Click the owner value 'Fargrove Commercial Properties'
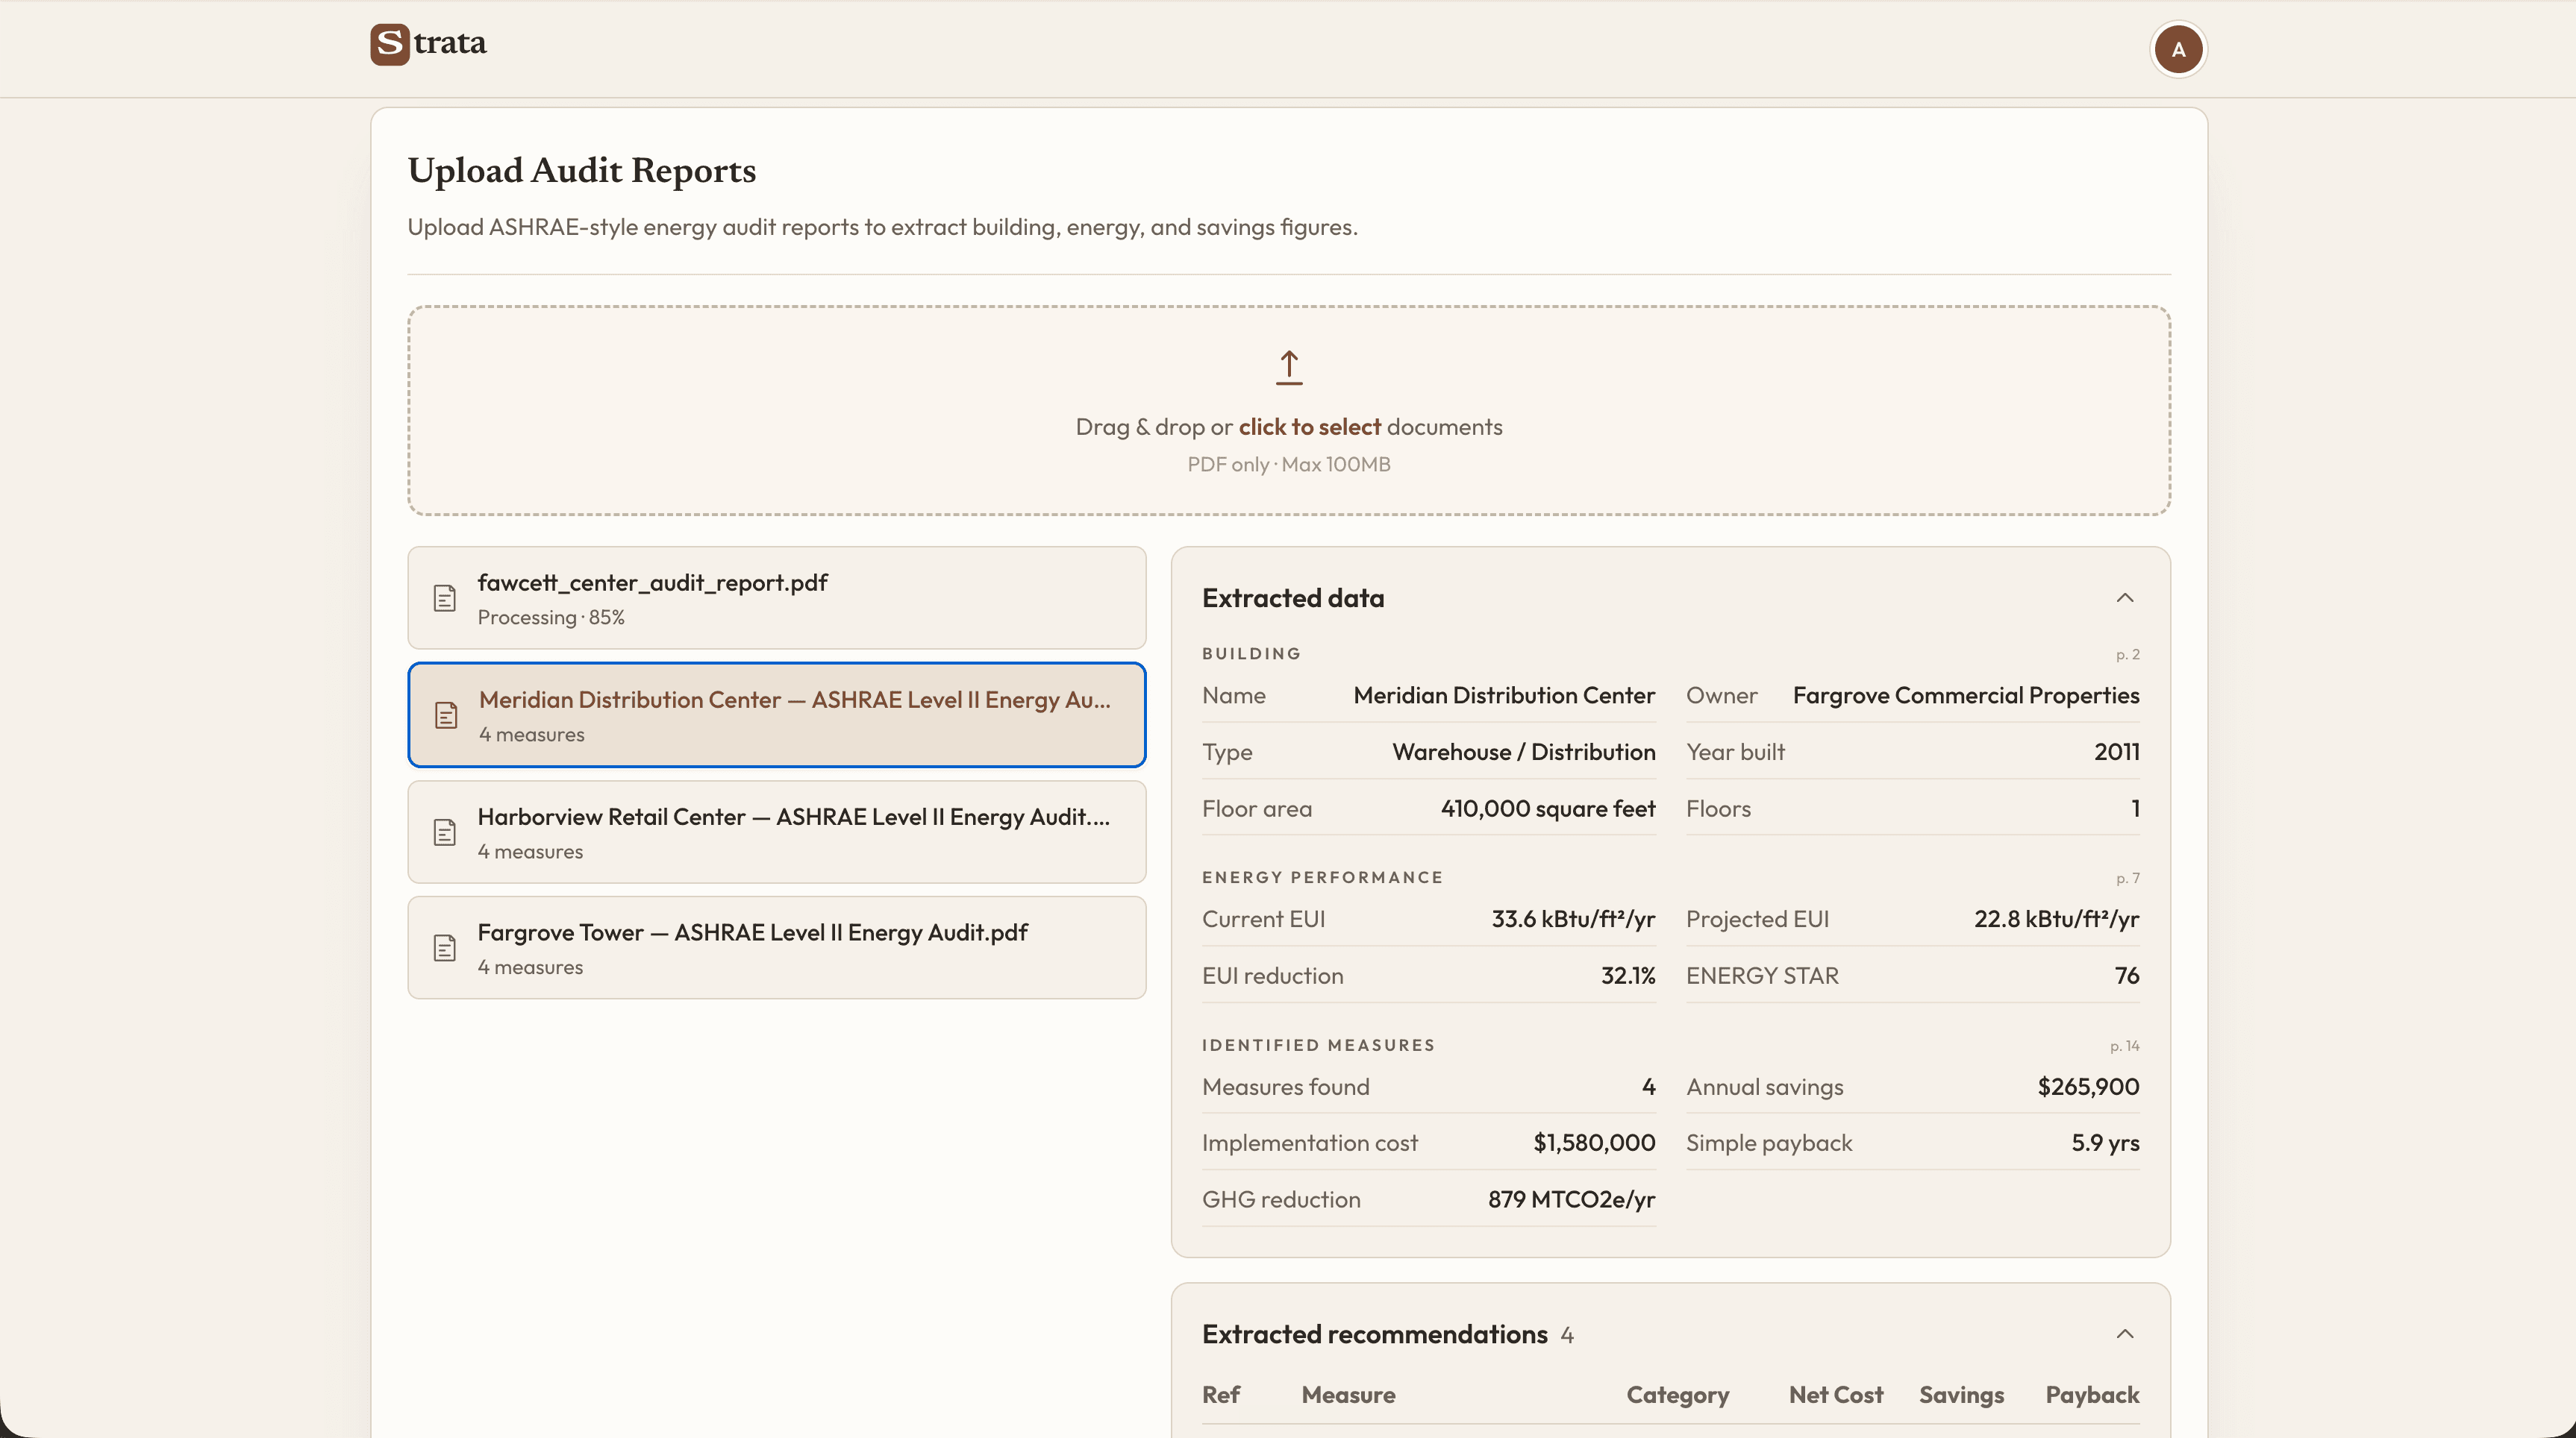This screenshot has height=1438, width=2576. [1966, 696]
